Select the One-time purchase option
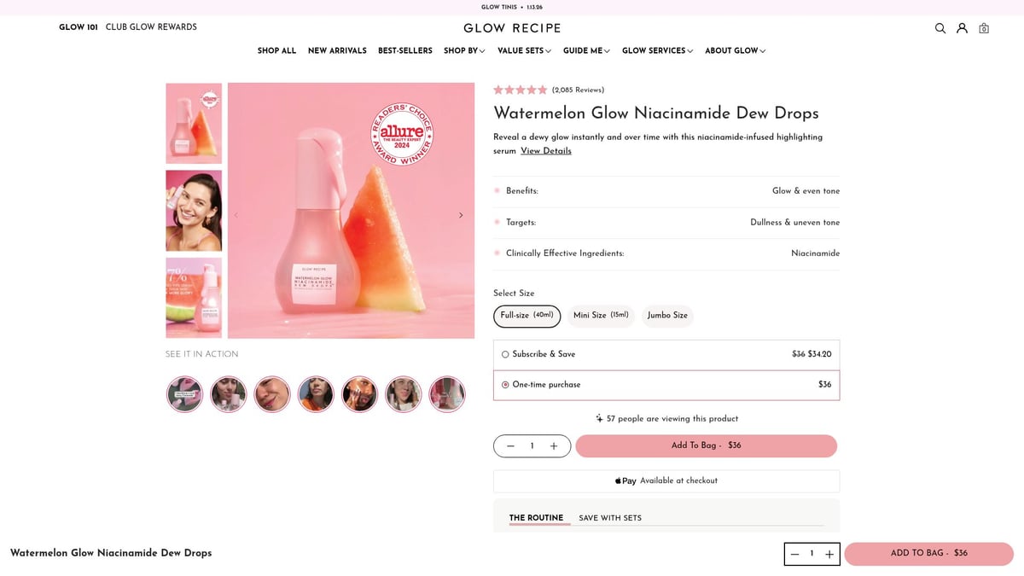The width and height of the screenshot is (1024, 576). pos(505,384)
